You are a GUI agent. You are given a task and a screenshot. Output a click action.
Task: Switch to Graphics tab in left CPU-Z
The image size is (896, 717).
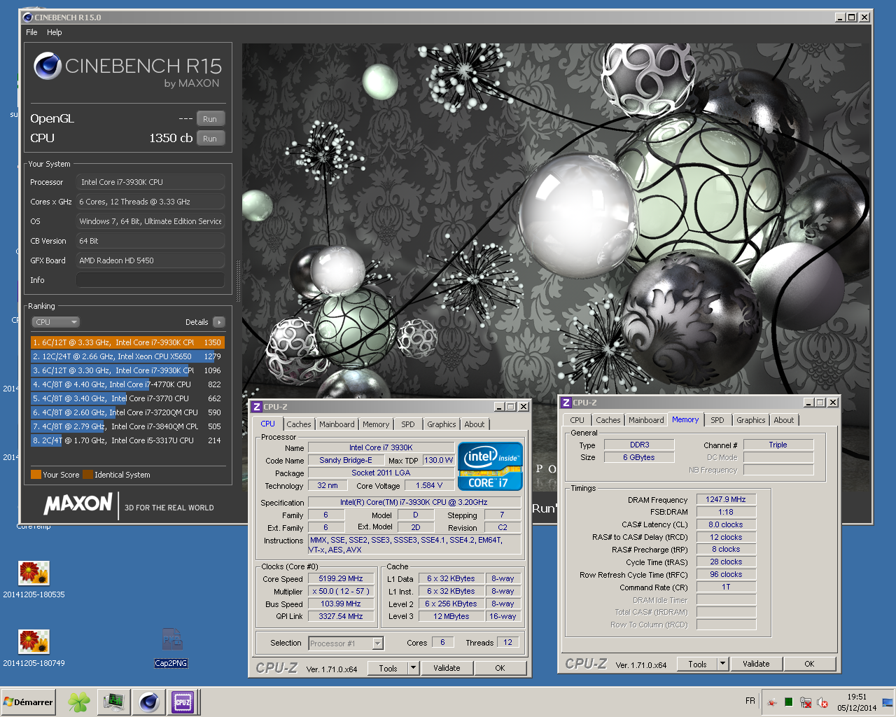442,424
